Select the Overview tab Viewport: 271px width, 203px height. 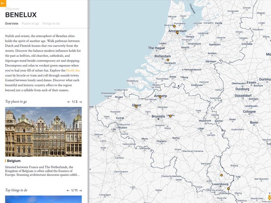click(x=12, y=23)
